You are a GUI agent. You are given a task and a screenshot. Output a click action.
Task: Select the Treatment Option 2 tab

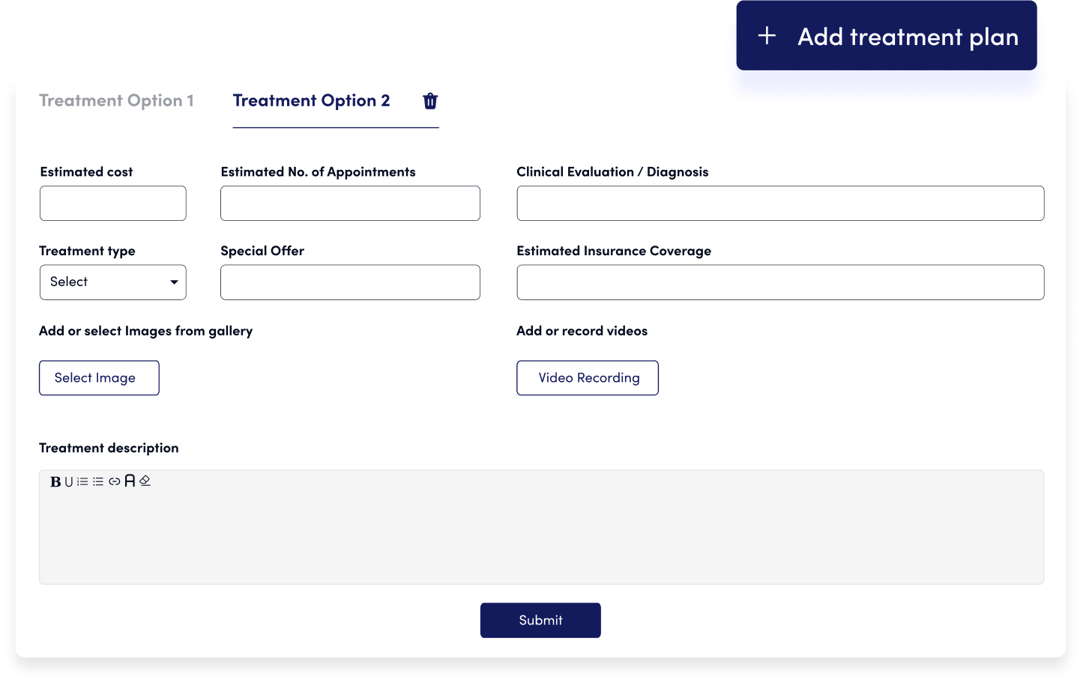click(311, 100)
